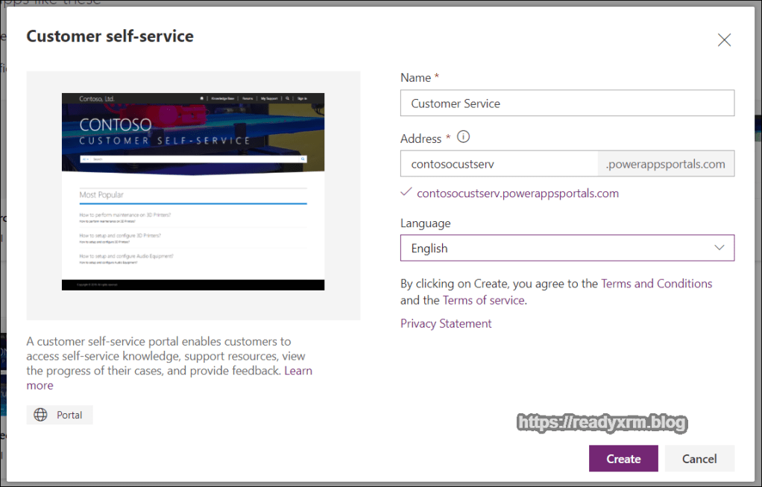Click the .powerappsportals.com domain suffix
This screenshot has height=487, width=762.
click(665, 163)
